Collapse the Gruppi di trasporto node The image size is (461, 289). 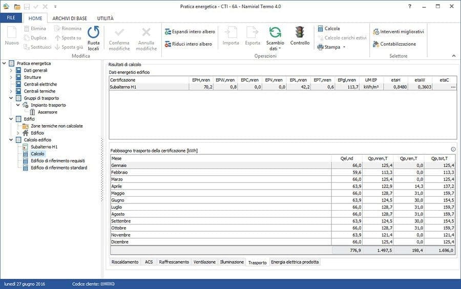pos(11,98)
